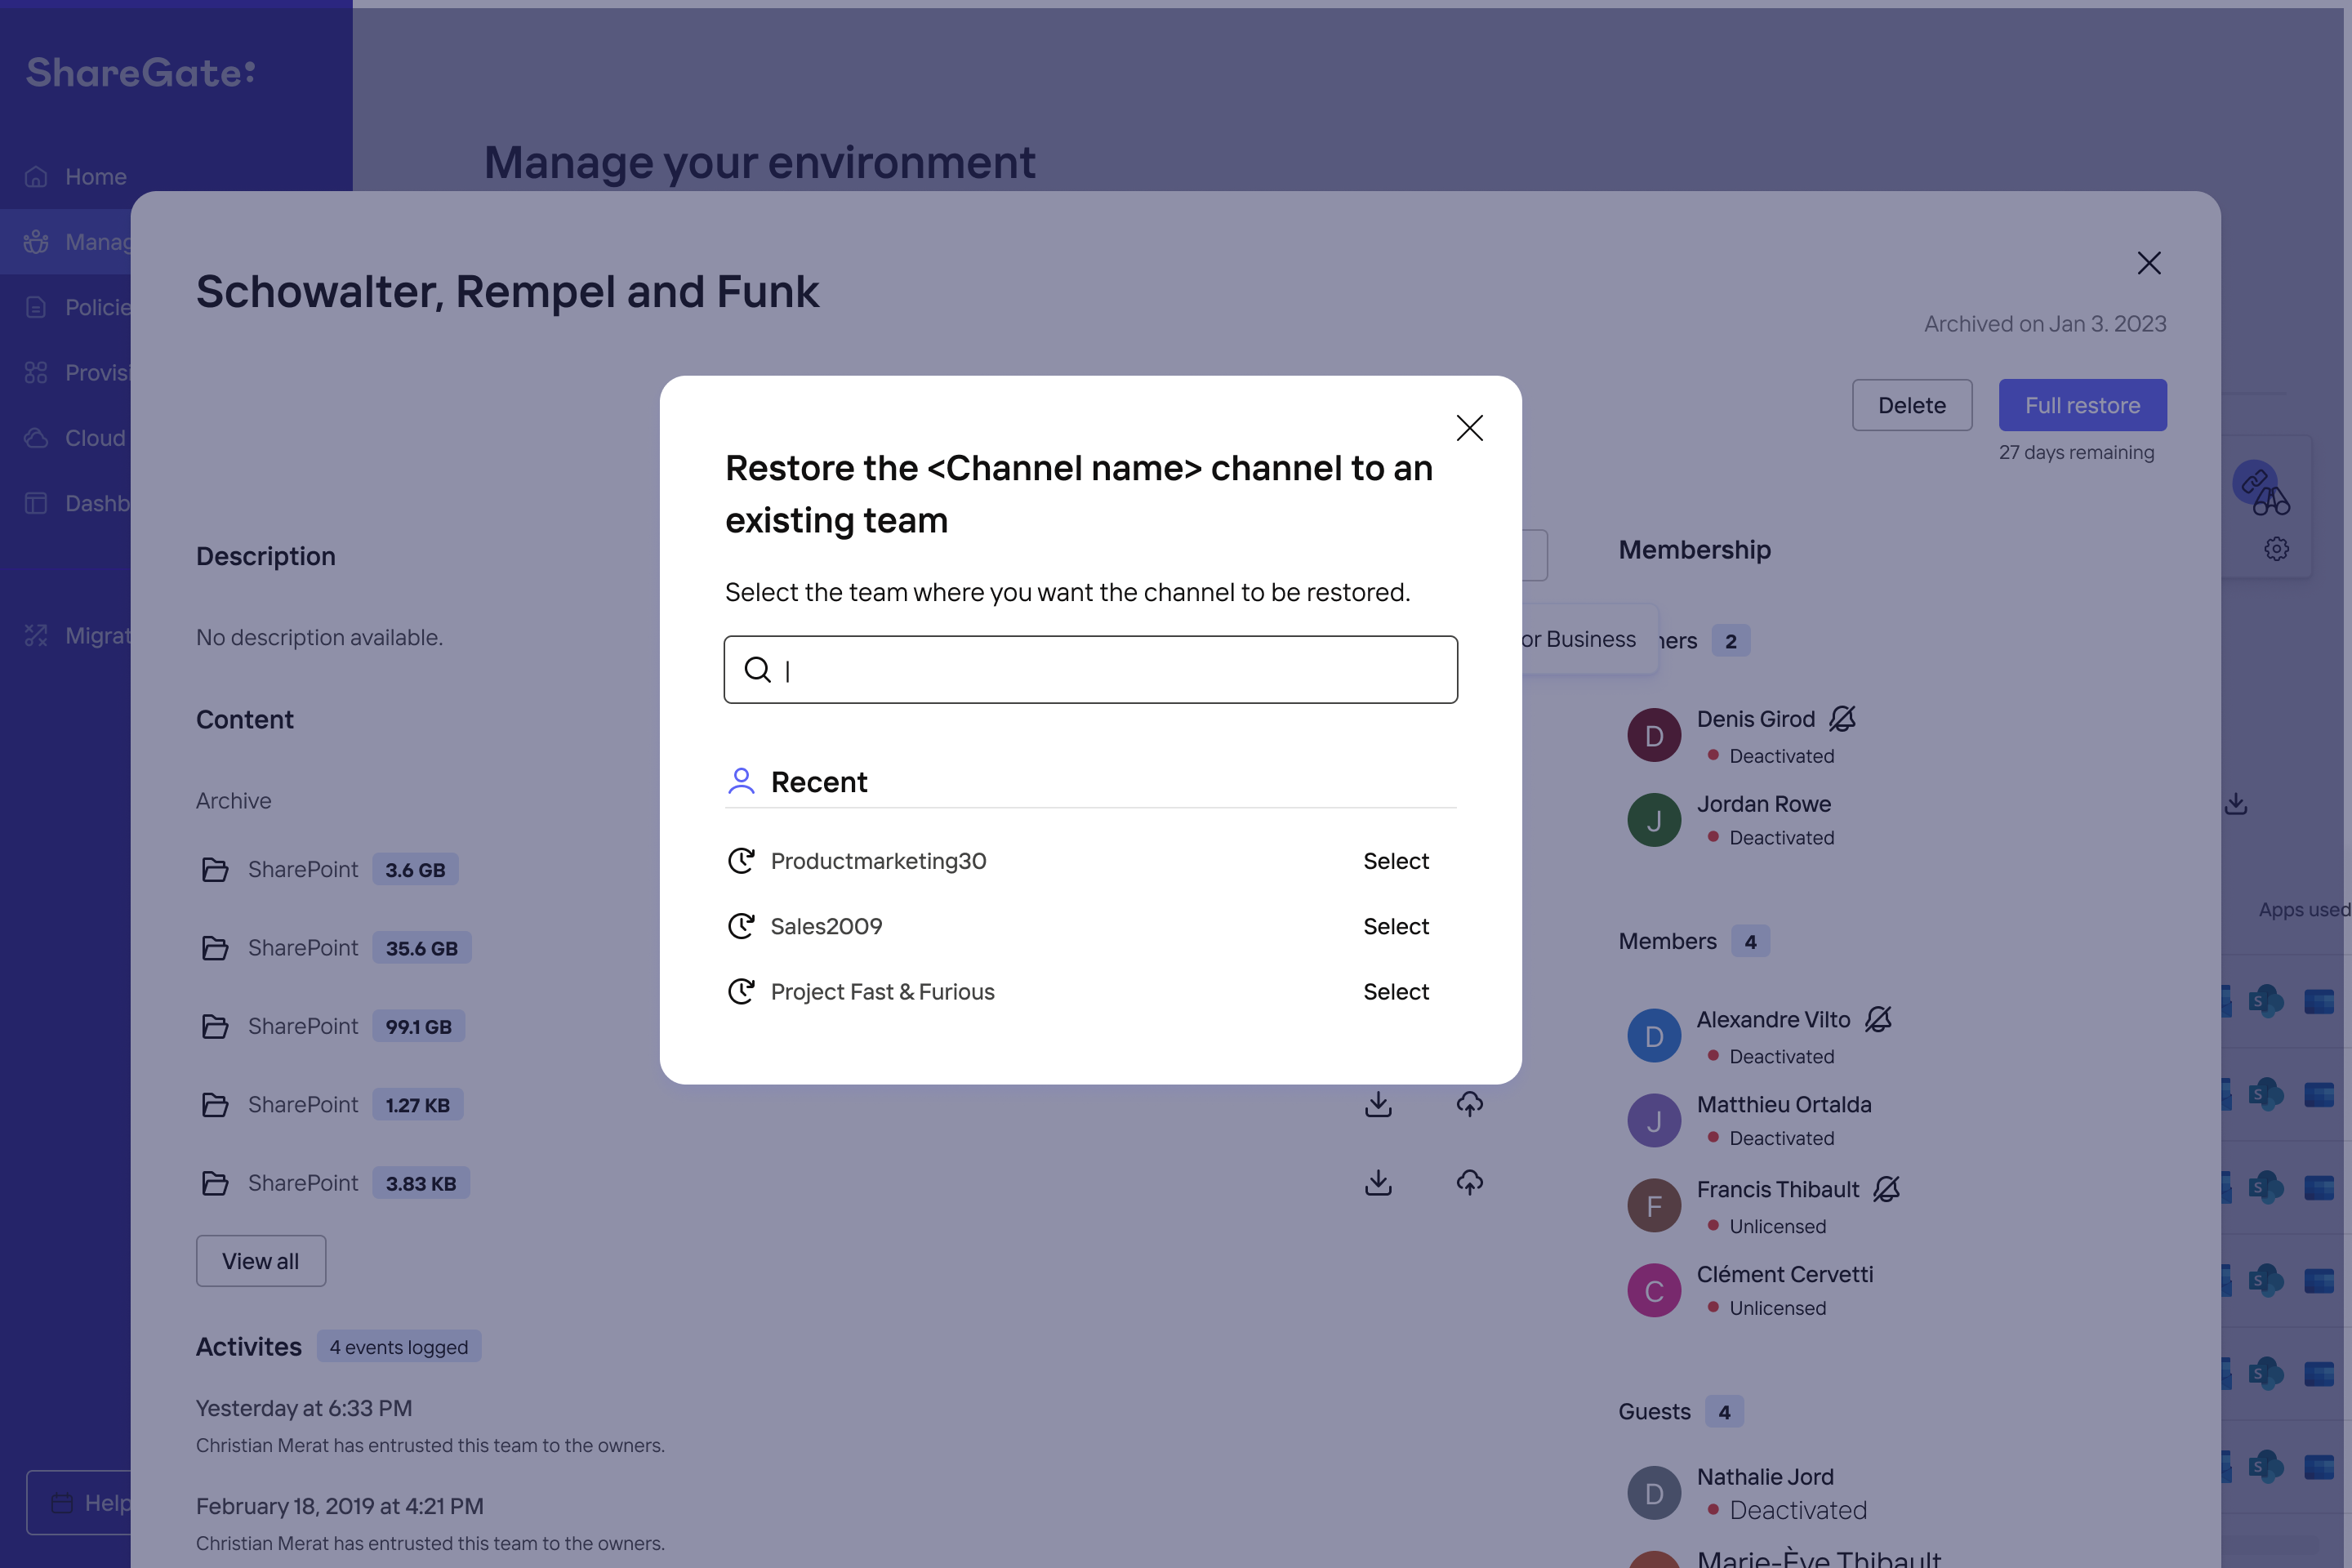Click Clément Cervetti's avatar
The image size is (2352, 1568).
(x=1654, y=1290)
